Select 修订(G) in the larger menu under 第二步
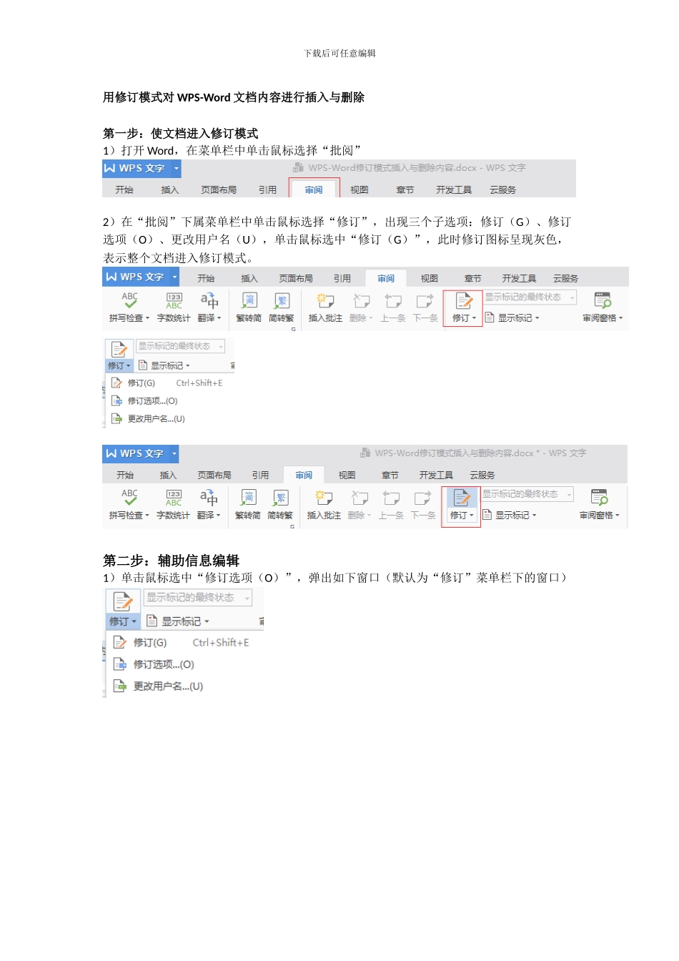The height and width of the screenshot is (961, 679). 182,643
